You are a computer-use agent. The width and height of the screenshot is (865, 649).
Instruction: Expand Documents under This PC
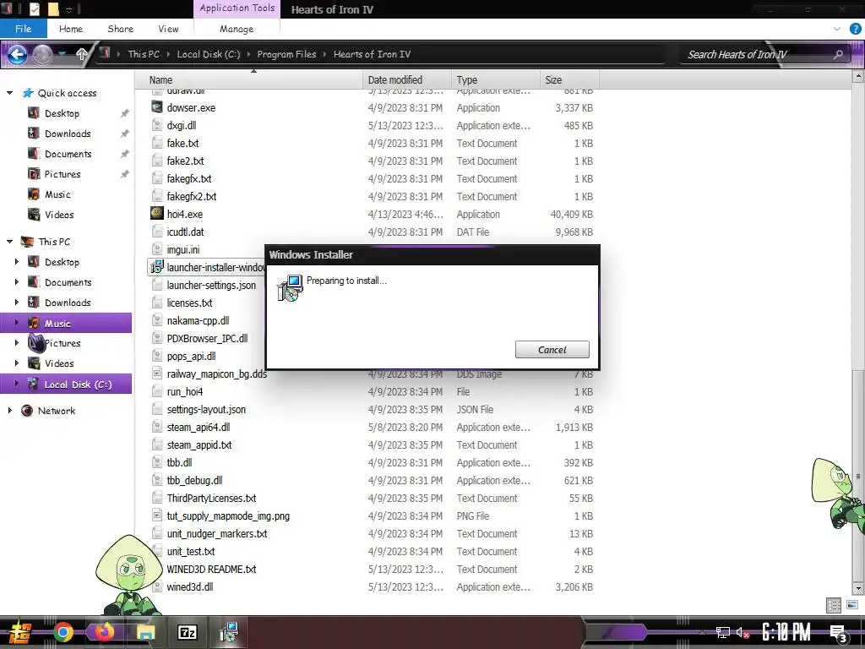17,282
